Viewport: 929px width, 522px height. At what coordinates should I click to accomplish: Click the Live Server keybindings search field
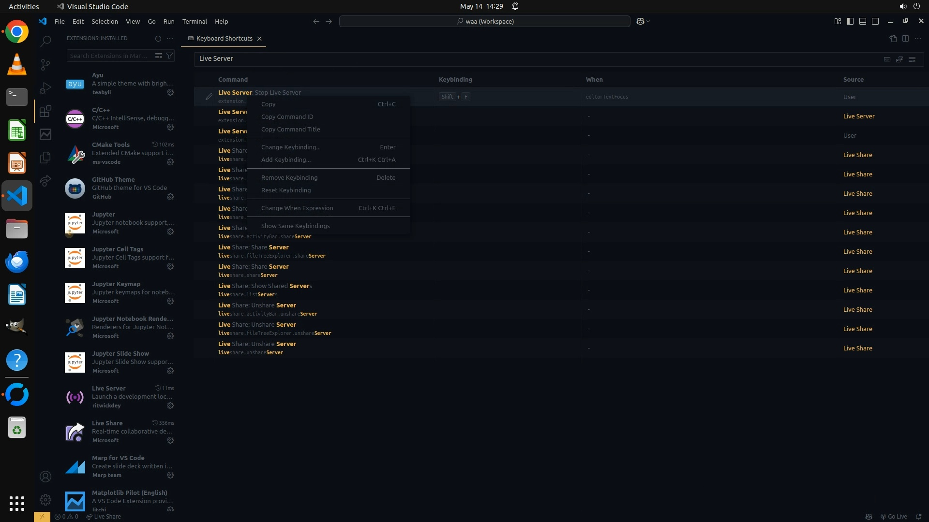pyautogui.click(x=532, y=58)
